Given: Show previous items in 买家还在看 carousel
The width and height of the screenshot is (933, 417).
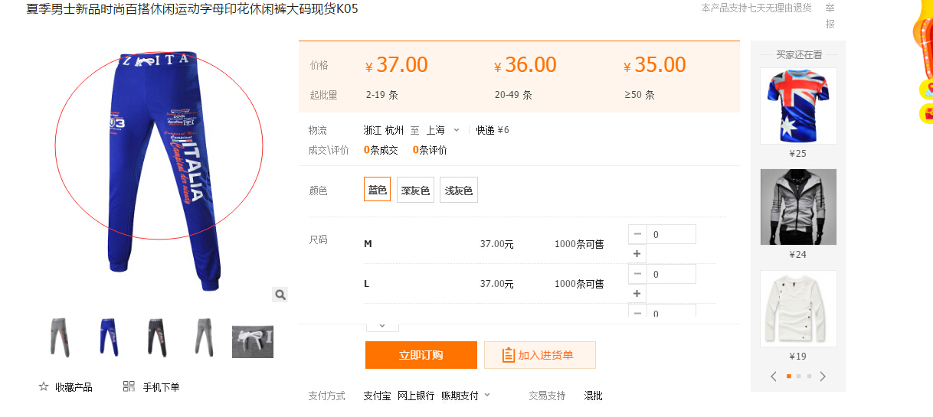Looking at the screenshot, I should coord(774,376).
